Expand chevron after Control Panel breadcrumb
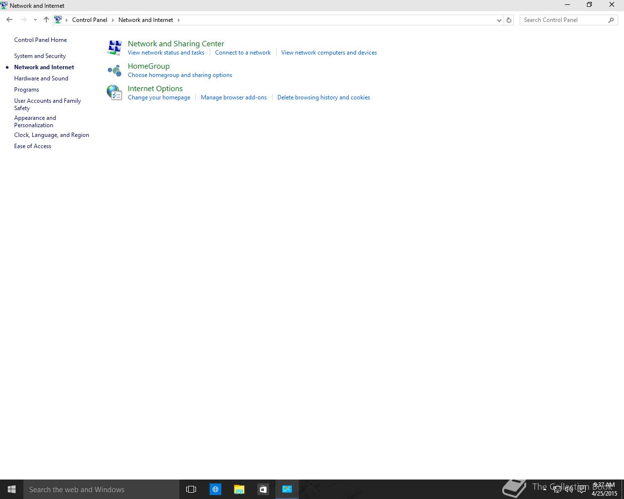 (113, 20)
